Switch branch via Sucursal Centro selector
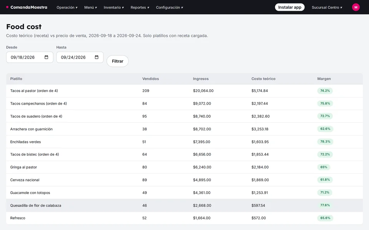369x230 pixels. (x=327, y=8)
